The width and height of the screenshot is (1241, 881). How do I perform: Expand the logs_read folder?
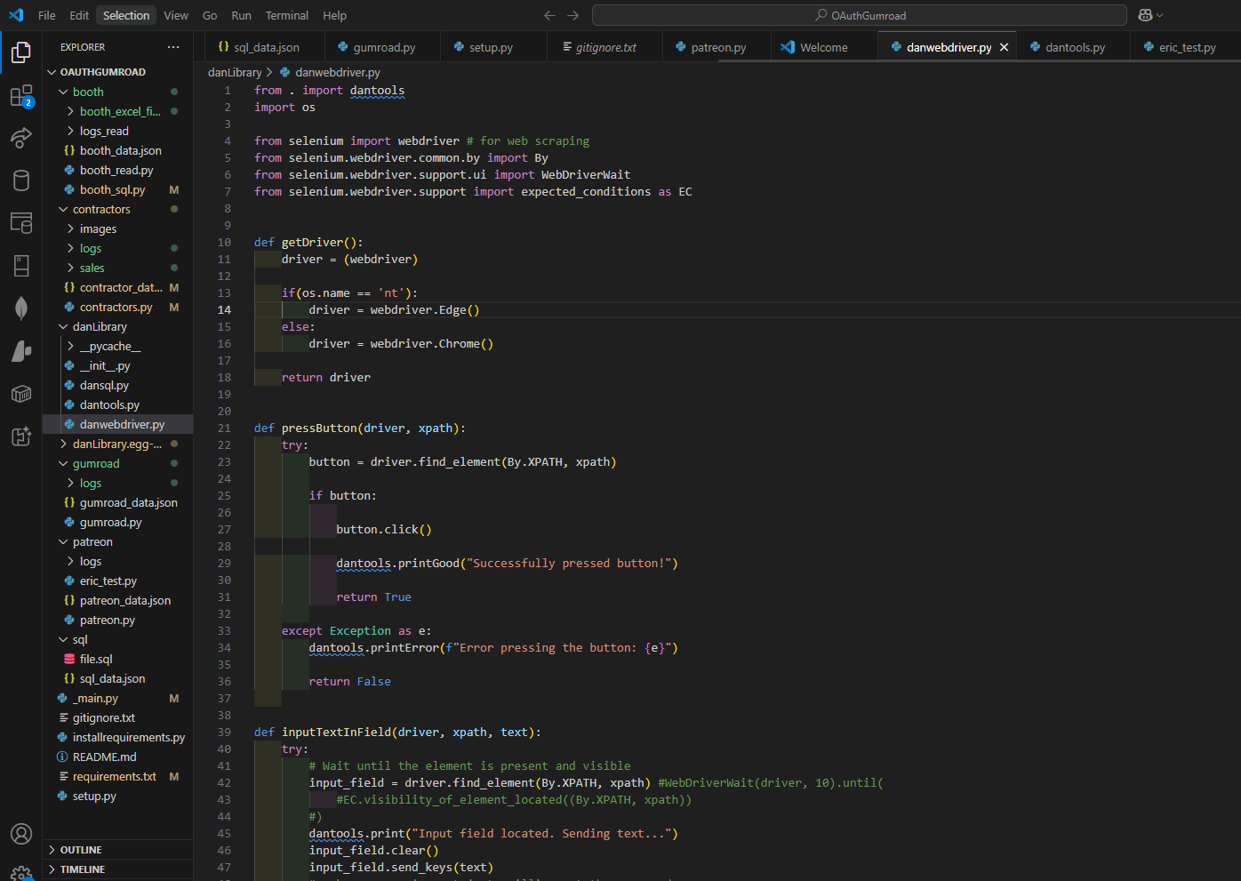[x=117, y=131]
